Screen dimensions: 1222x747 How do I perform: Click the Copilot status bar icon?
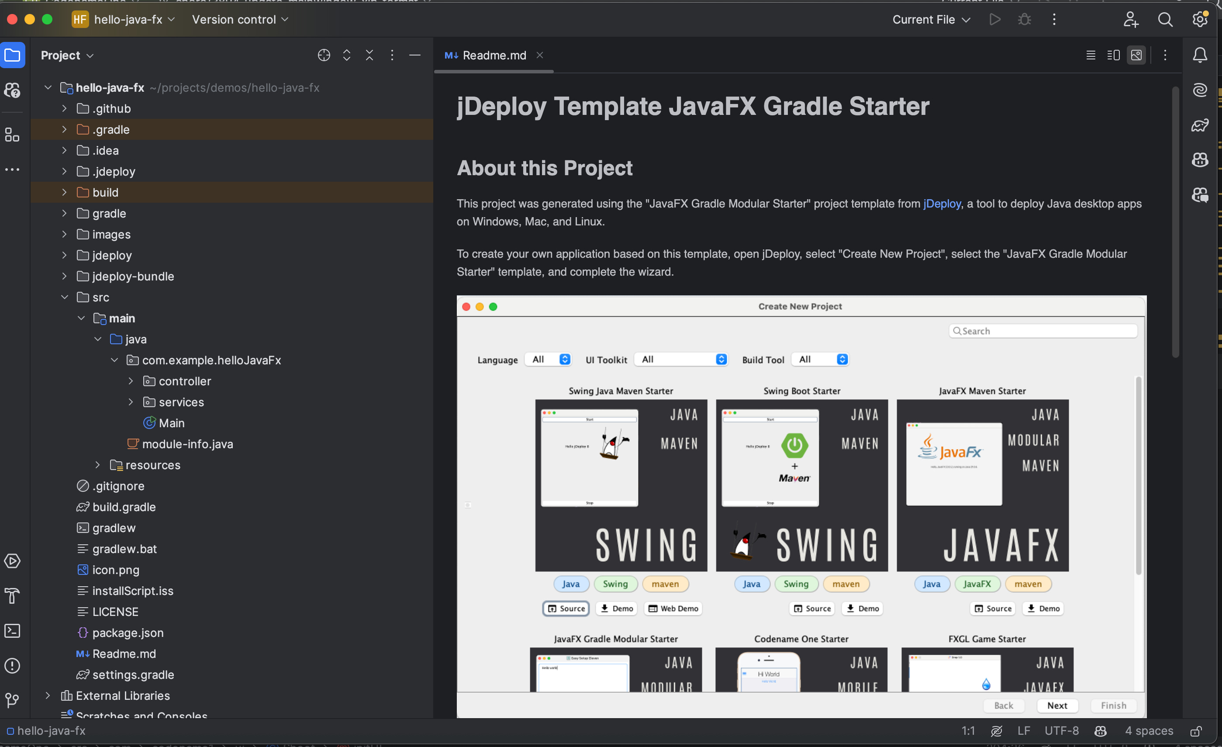point(1101,731)
